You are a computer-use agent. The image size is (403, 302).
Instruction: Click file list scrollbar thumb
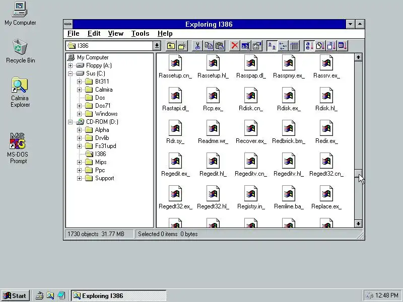coord(358,173)
